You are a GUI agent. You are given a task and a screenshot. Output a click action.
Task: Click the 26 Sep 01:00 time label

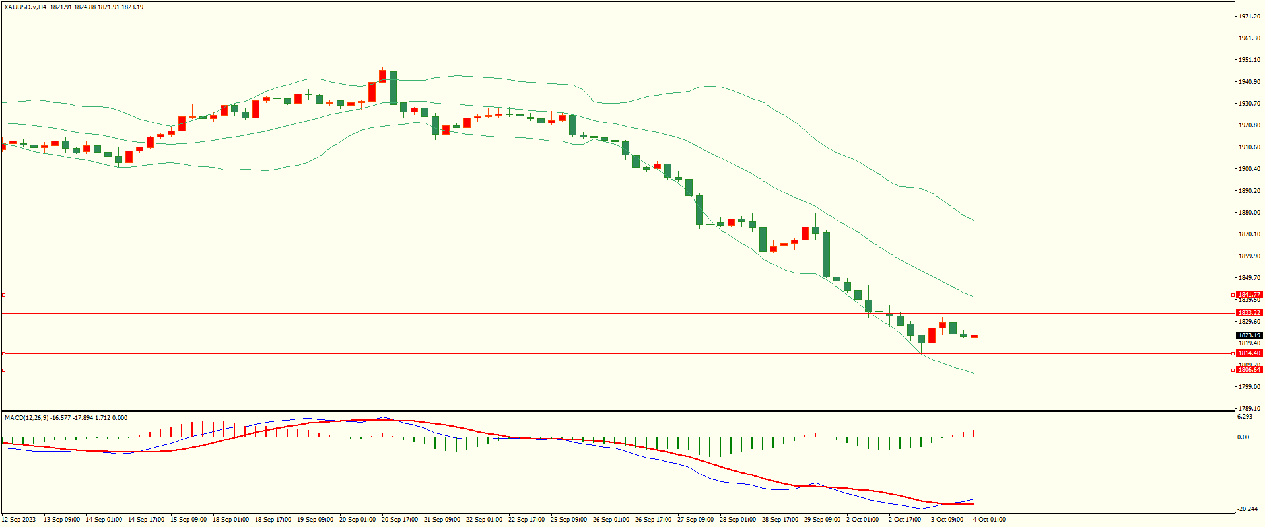coord(611,520)
